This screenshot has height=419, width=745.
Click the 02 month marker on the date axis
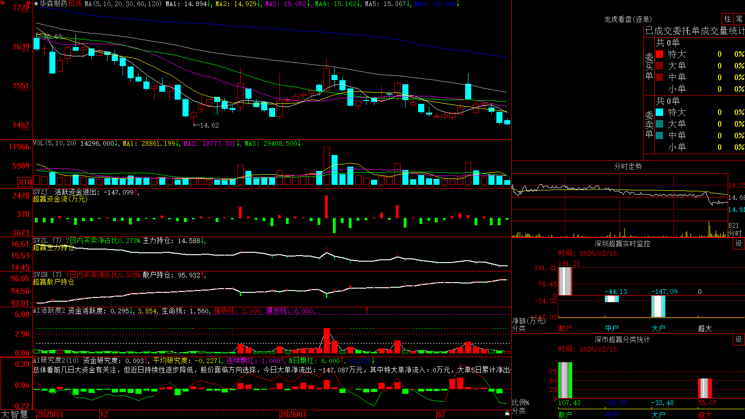(441, 414)
